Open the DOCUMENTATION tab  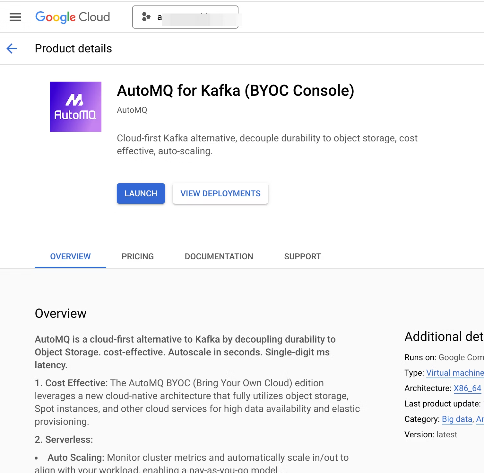[219, 256]
